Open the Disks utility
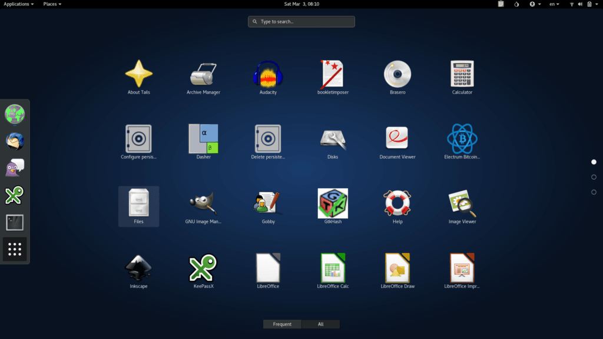Screen dimensions: 603x339 coord(333,139)
